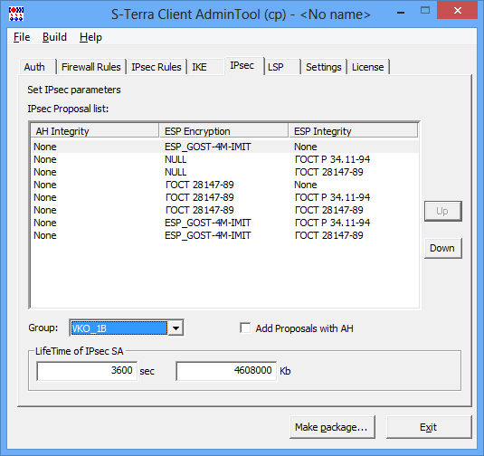Open the Build menu
This screenshot has width=484, height=456.
click(54, 37)
